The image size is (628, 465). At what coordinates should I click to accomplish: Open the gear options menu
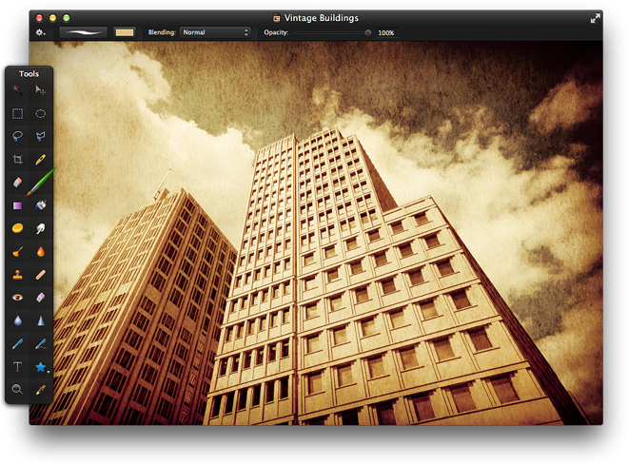coord(41,33)
